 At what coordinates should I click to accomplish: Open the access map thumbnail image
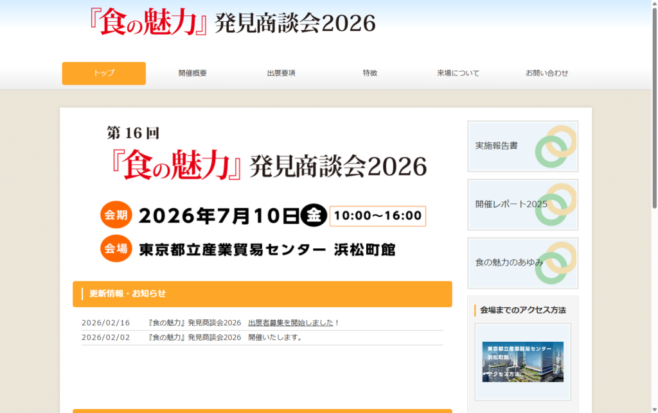(x=522, y=362)
